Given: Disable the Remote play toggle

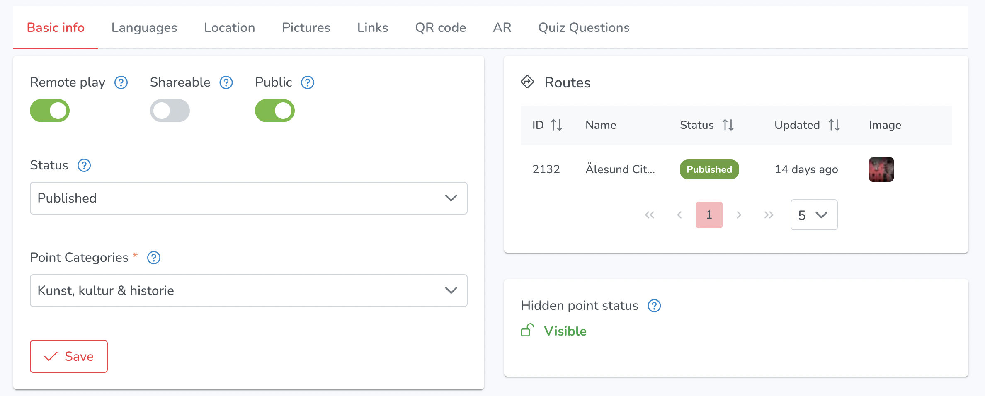Looking at the screenshot, I should (50, 111).
